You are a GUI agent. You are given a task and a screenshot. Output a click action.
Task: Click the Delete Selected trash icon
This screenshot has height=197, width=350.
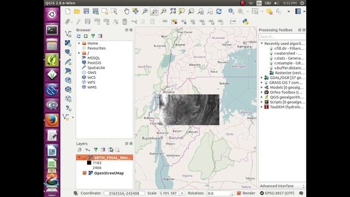125,21
